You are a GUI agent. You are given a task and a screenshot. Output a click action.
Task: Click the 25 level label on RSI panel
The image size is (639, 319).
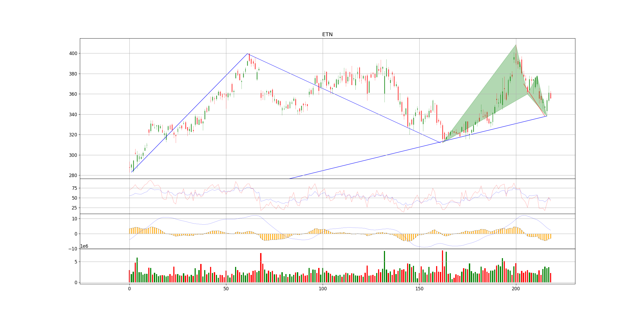(x=75, y=208)
